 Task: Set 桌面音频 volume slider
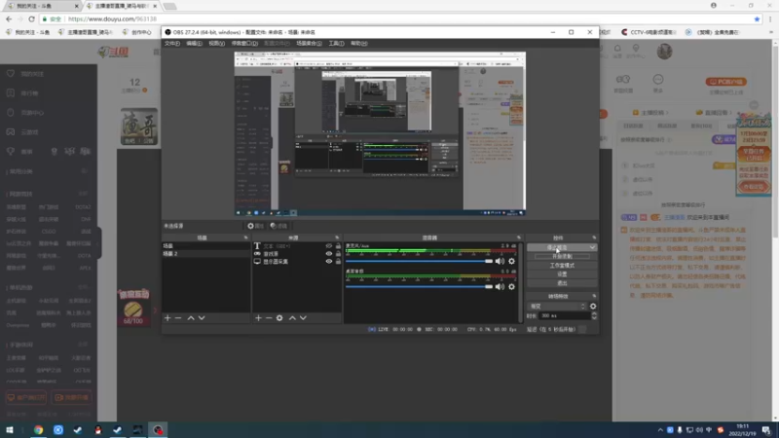pyautogui.click(x=419, y=286)
